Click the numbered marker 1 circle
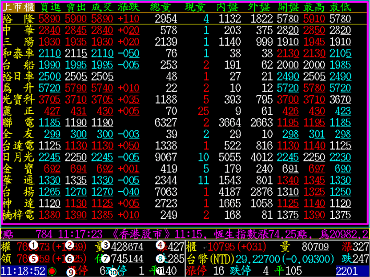This screenshot has width=370, height=277. pyautogui.click(x=33, y=245)
